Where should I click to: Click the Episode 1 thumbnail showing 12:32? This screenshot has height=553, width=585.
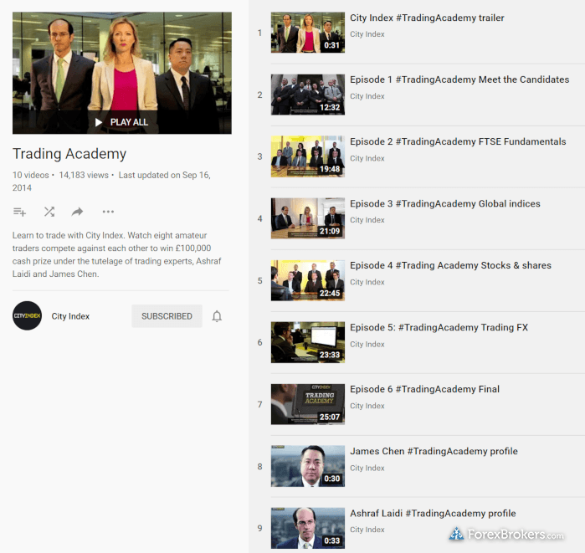(308, 95)
